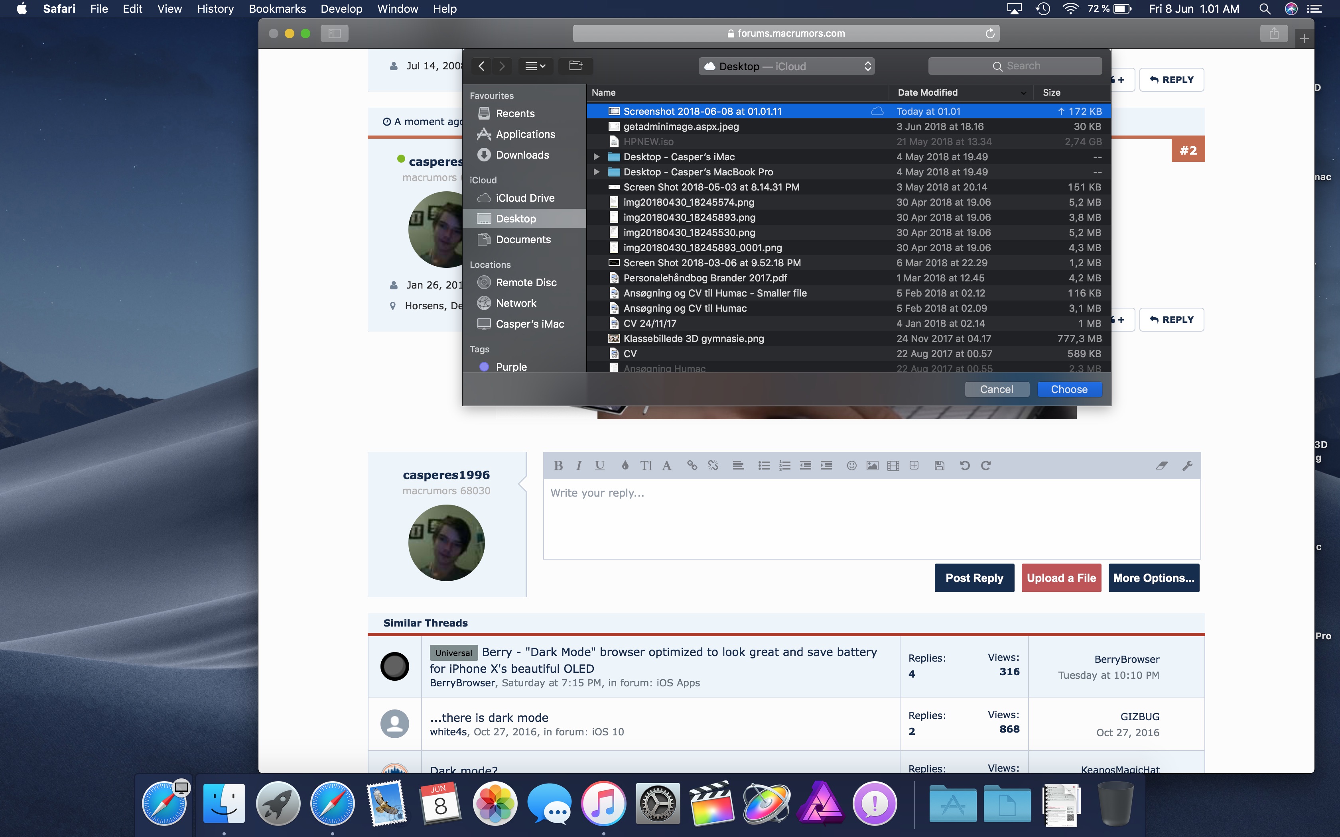Select Remote Disc in the sidebar
The height and width of the screenshot is (837, 1340).
click(524, 282)
